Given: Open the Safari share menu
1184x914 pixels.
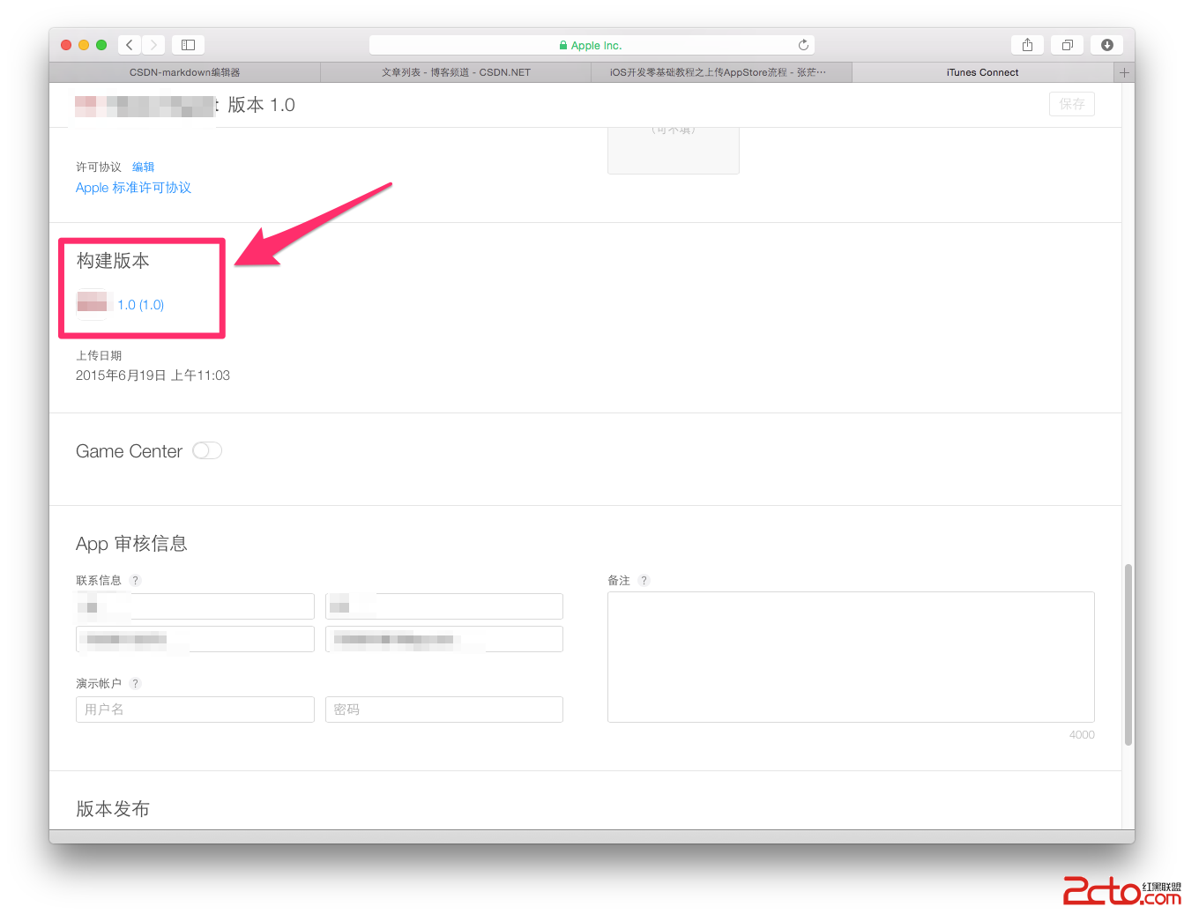Looking at the screenshot, I should coord(1027,45).
